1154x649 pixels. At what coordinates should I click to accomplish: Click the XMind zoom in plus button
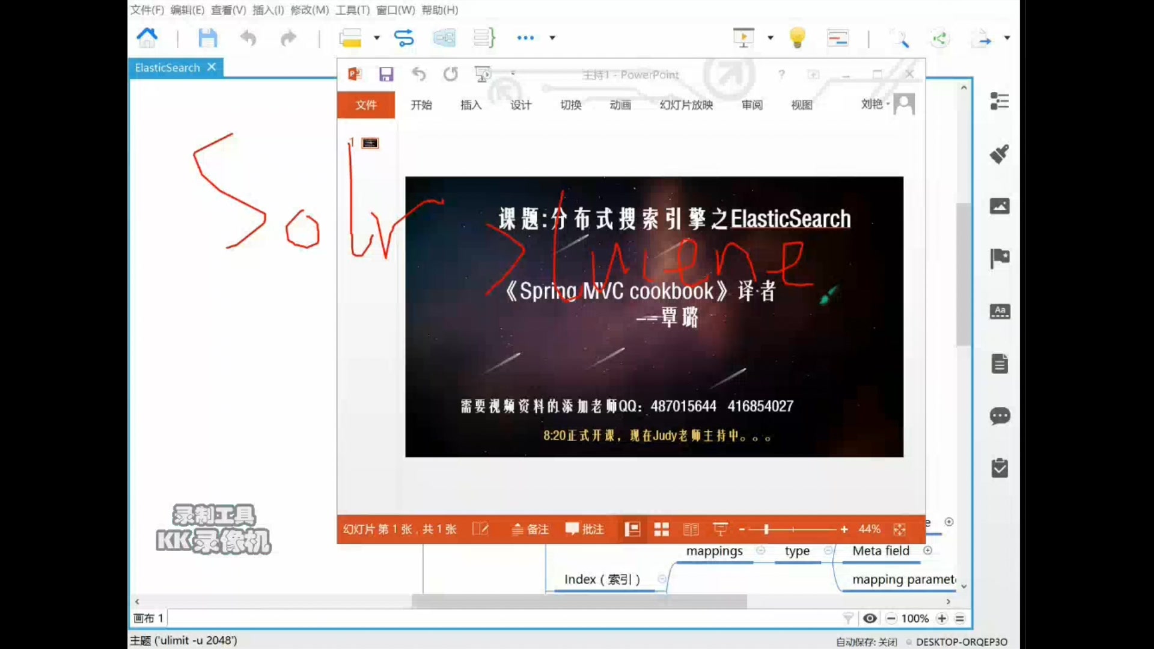pos(942,618)
